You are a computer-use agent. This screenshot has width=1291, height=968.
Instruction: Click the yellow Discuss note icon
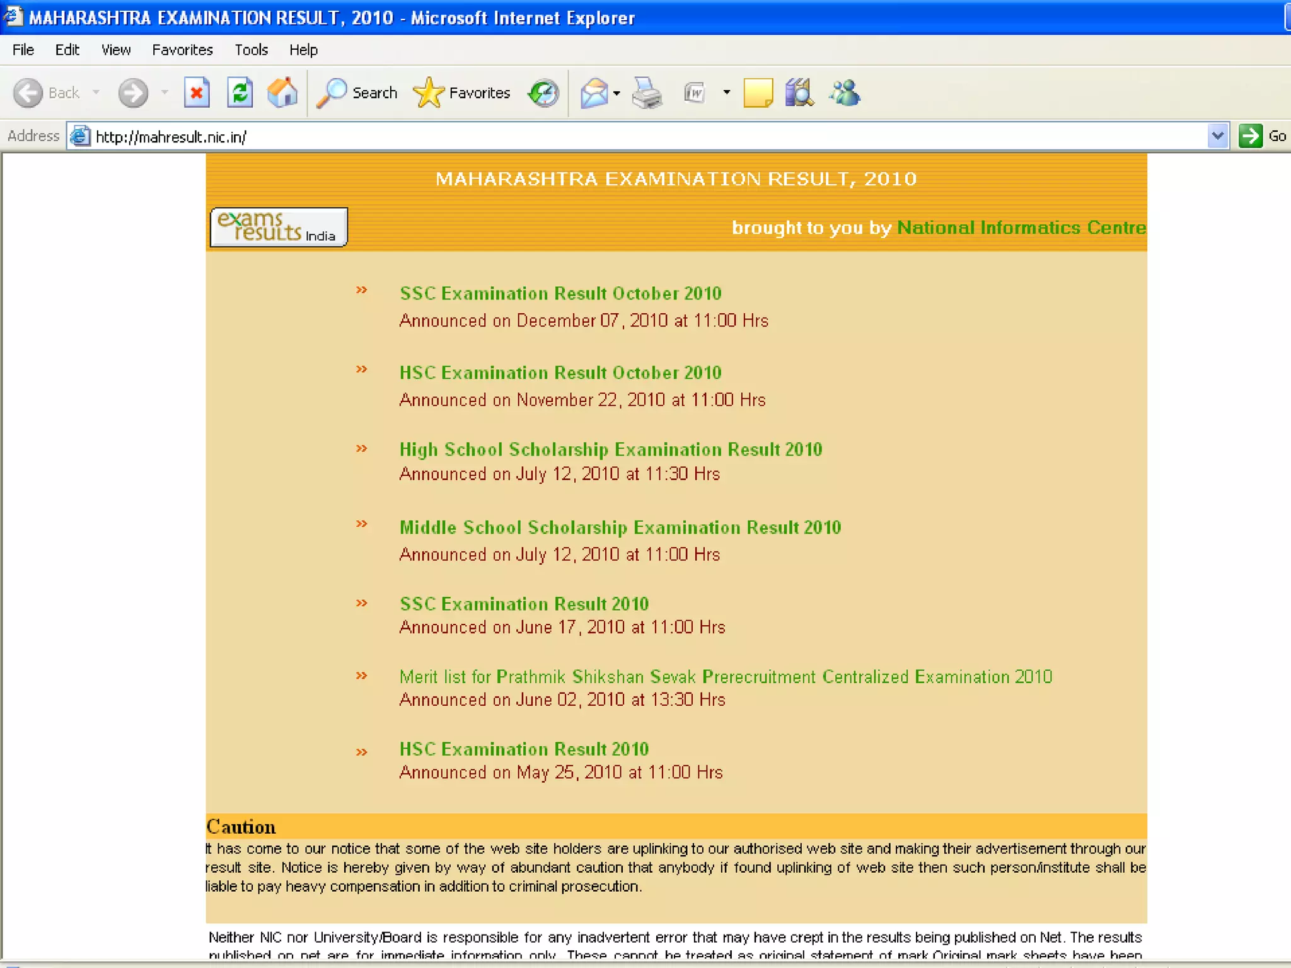click(x=758, y=93)
